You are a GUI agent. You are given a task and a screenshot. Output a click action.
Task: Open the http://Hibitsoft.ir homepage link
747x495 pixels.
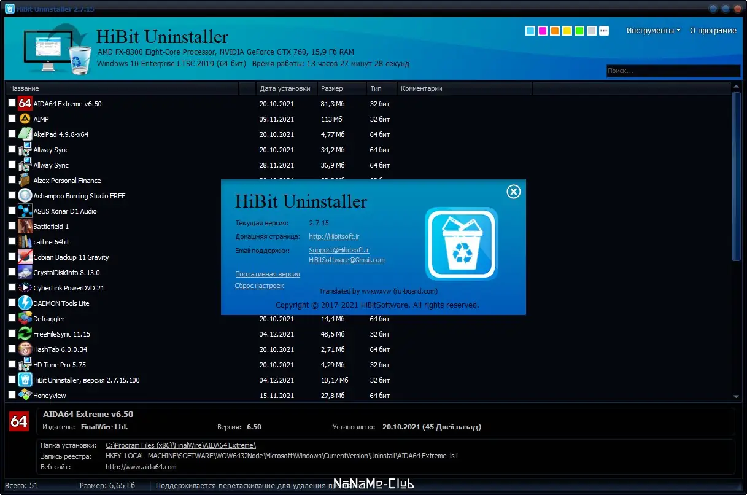(x=333, y=236)
